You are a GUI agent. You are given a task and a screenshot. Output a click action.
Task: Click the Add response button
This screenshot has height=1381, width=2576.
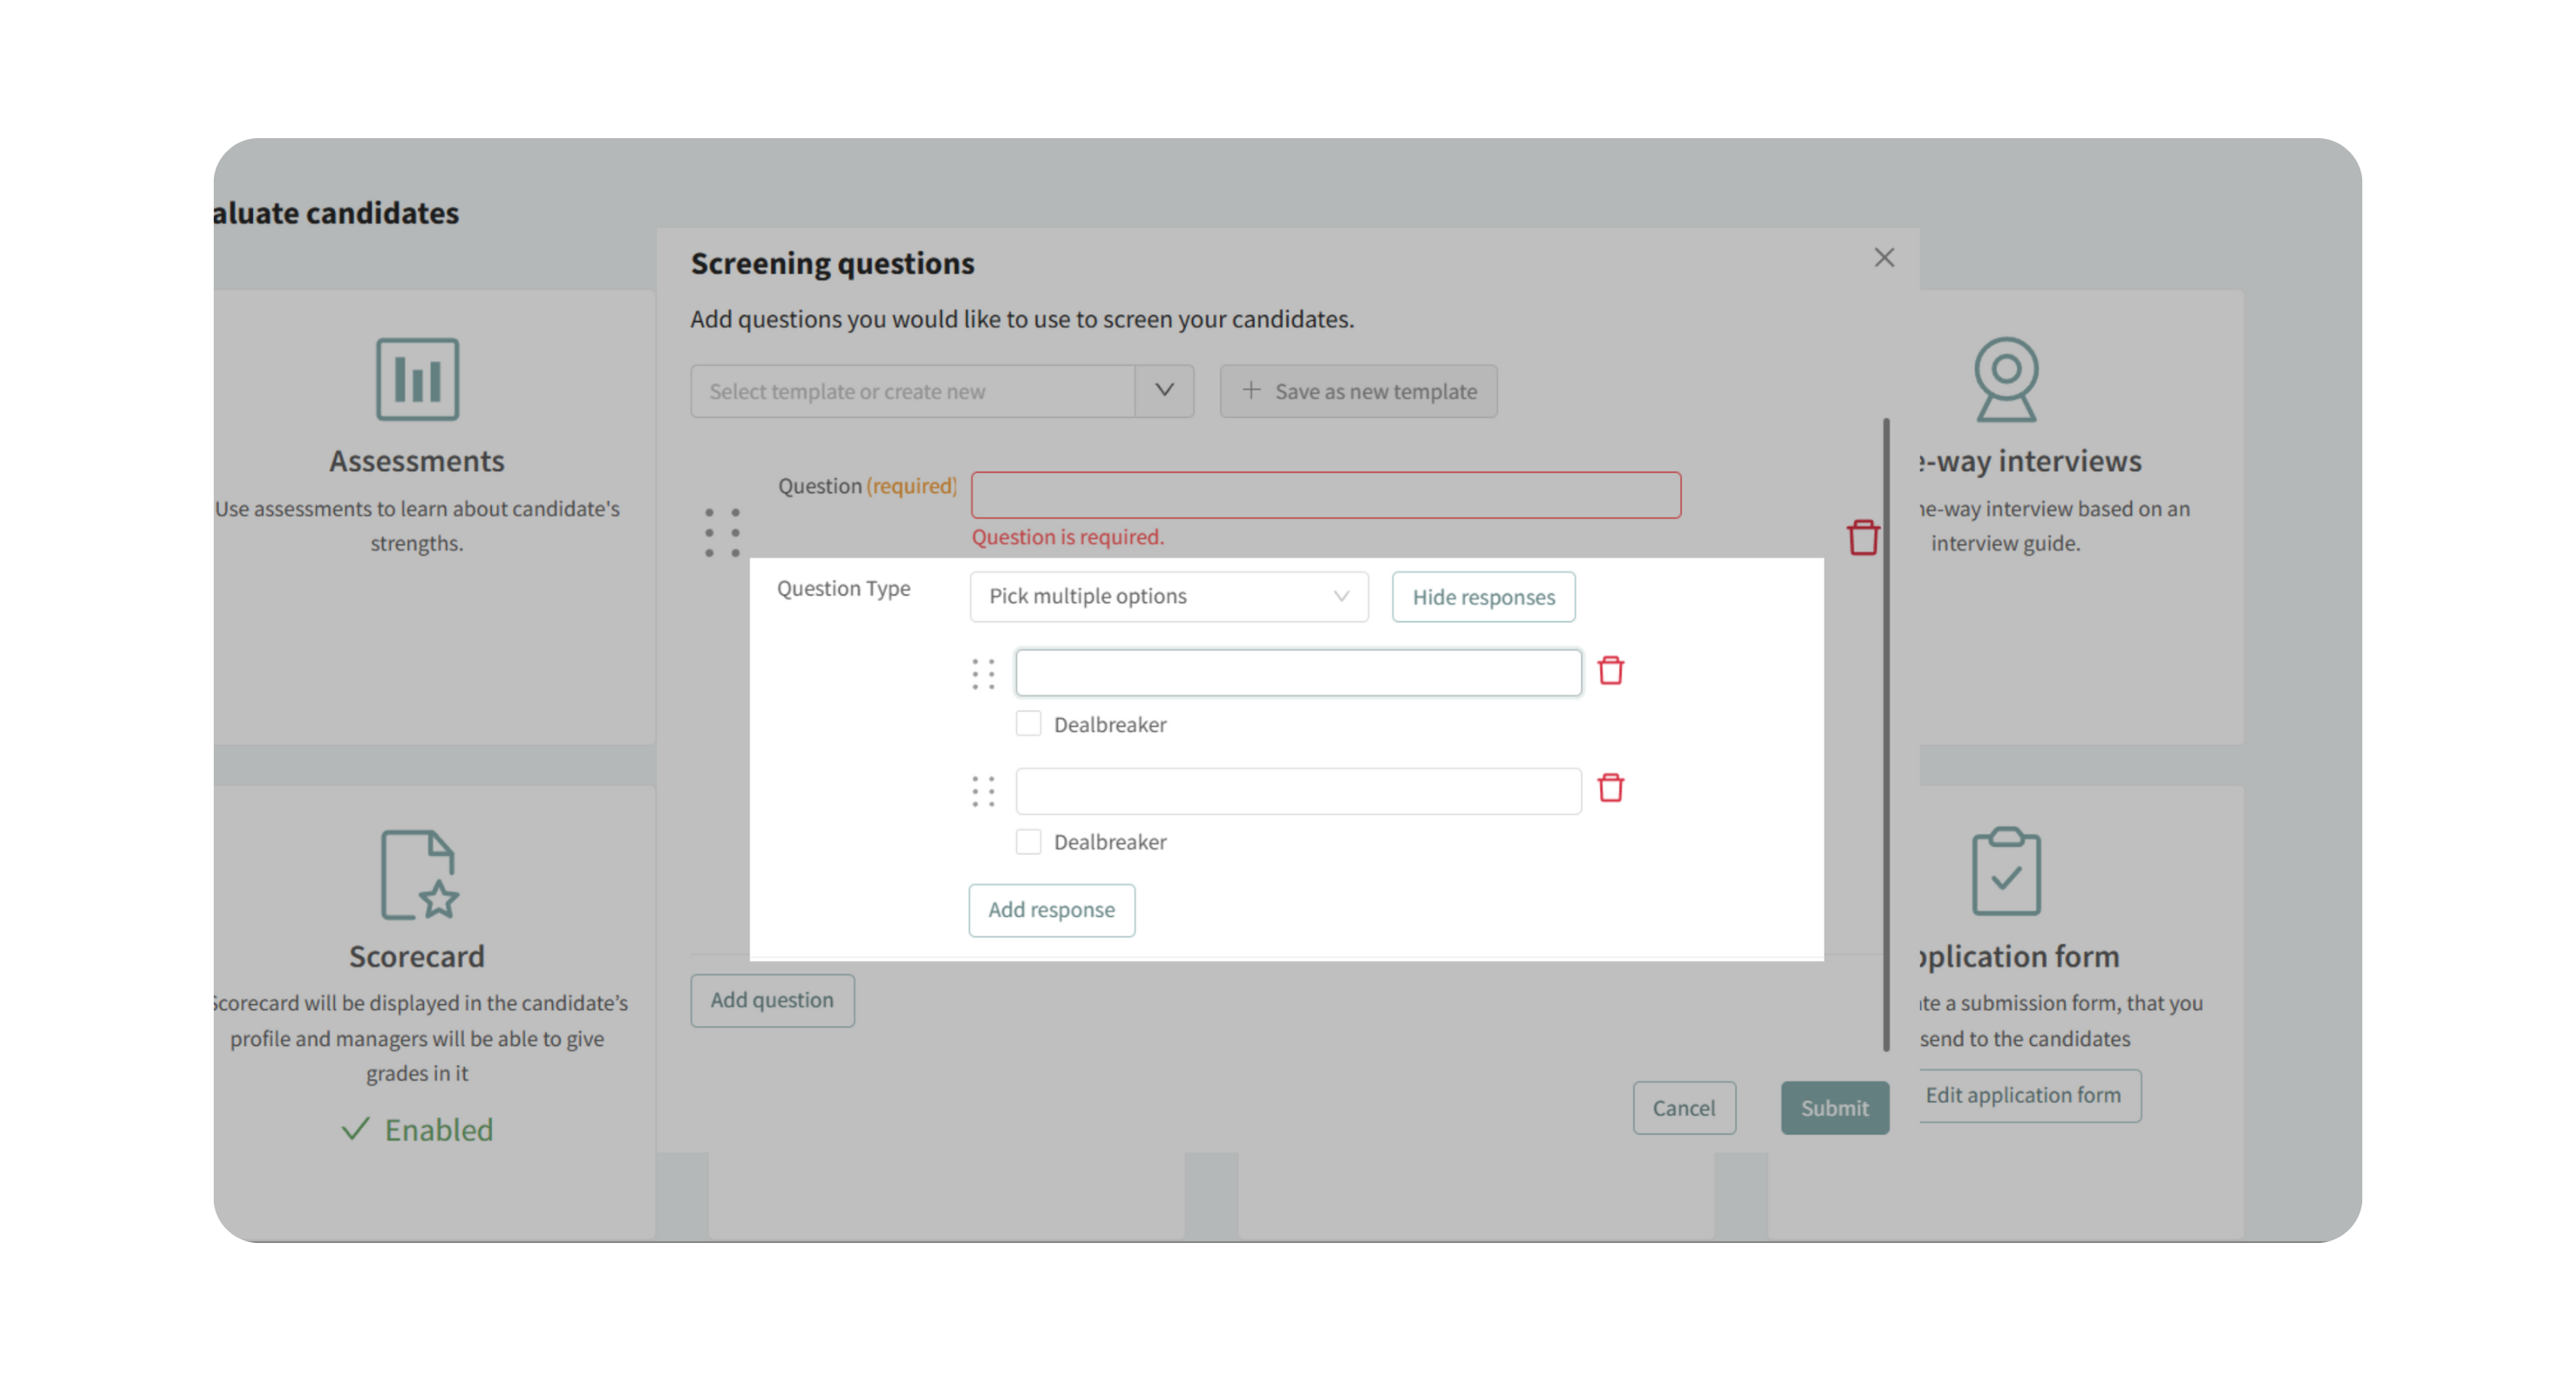point(1051,909)
